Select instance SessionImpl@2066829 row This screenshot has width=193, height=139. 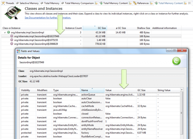point(91,44)
